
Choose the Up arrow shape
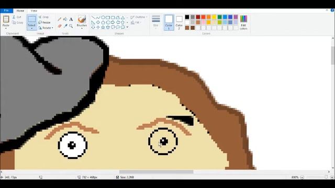tap(122, 22)
